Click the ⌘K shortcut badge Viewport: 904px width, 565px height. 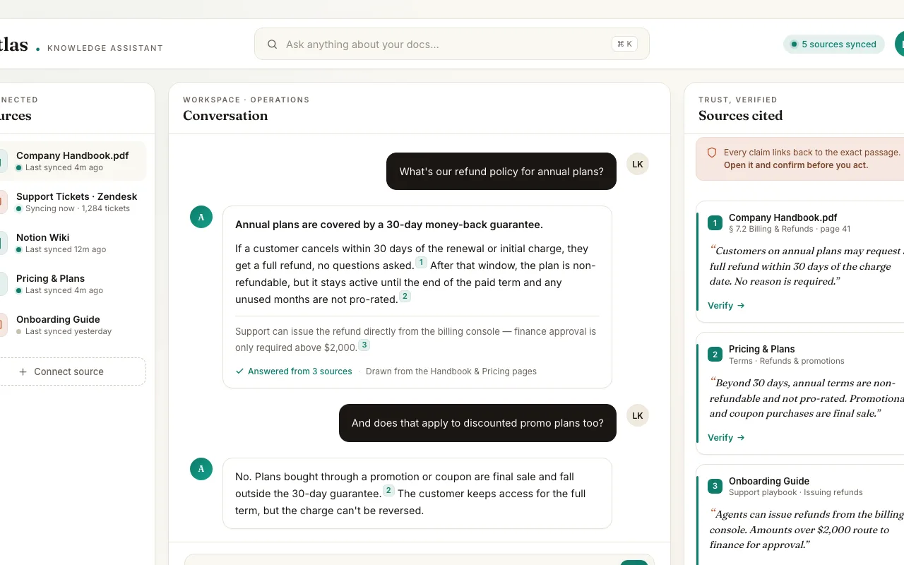click(624, 44)
